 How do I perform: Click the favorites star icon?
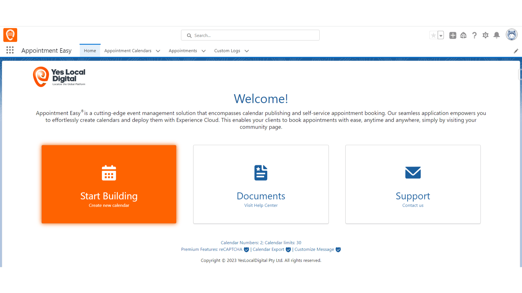click(433, 35)
